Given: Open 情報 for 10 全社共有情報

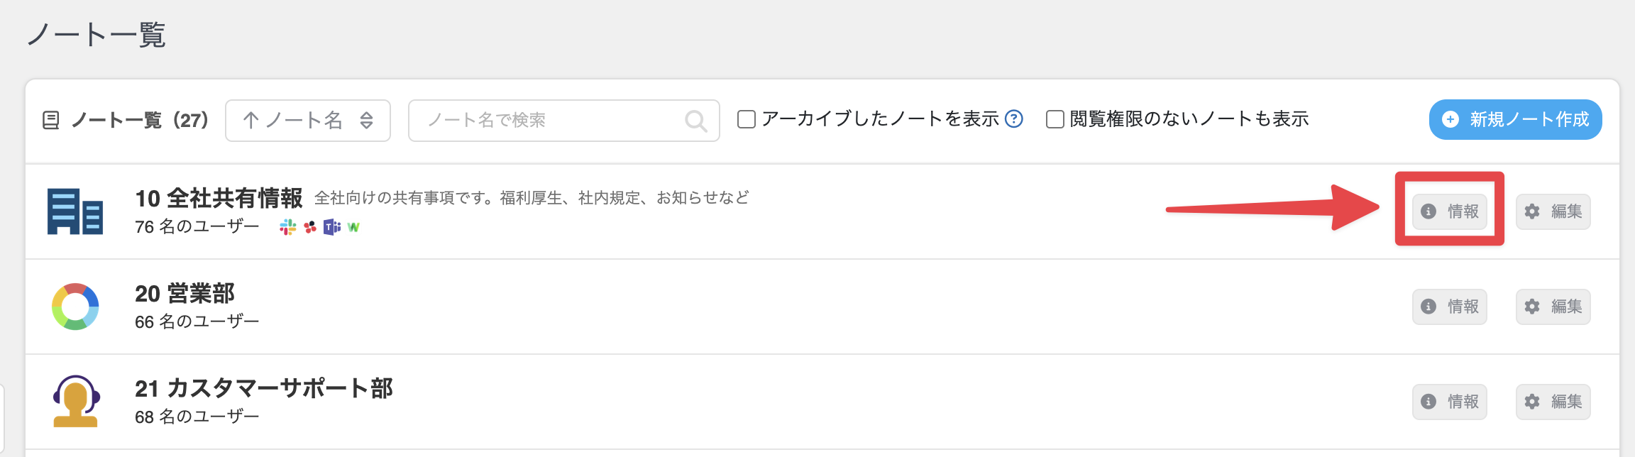Looking at the screenshot, I should 1449,211.
